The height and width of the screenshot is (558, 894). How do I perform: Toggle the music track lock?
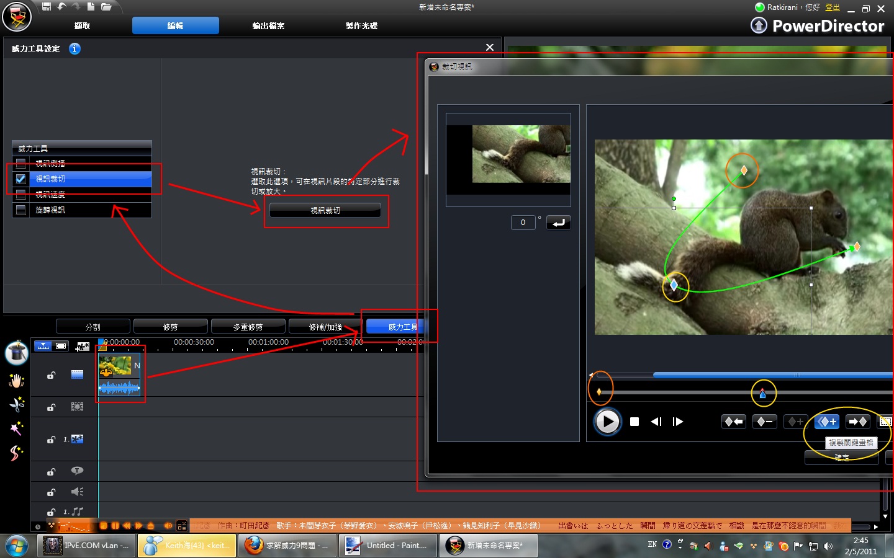coord(52,512)
